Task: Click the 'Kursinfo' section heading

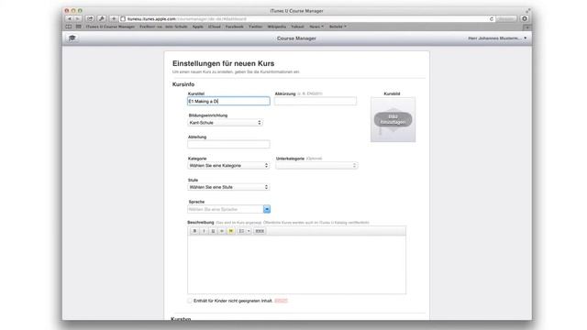Action: pos(183,84)
